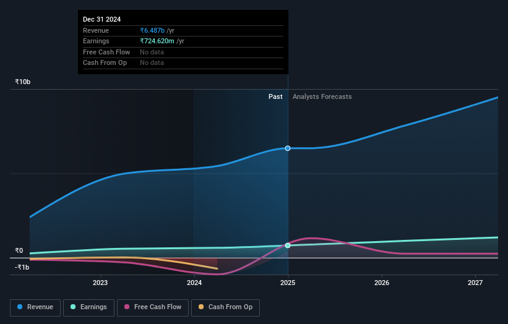The width and height of the screenshot is (508, 324).
Task: Toggle the Cash From Op legend button
Action: [225, 307]
